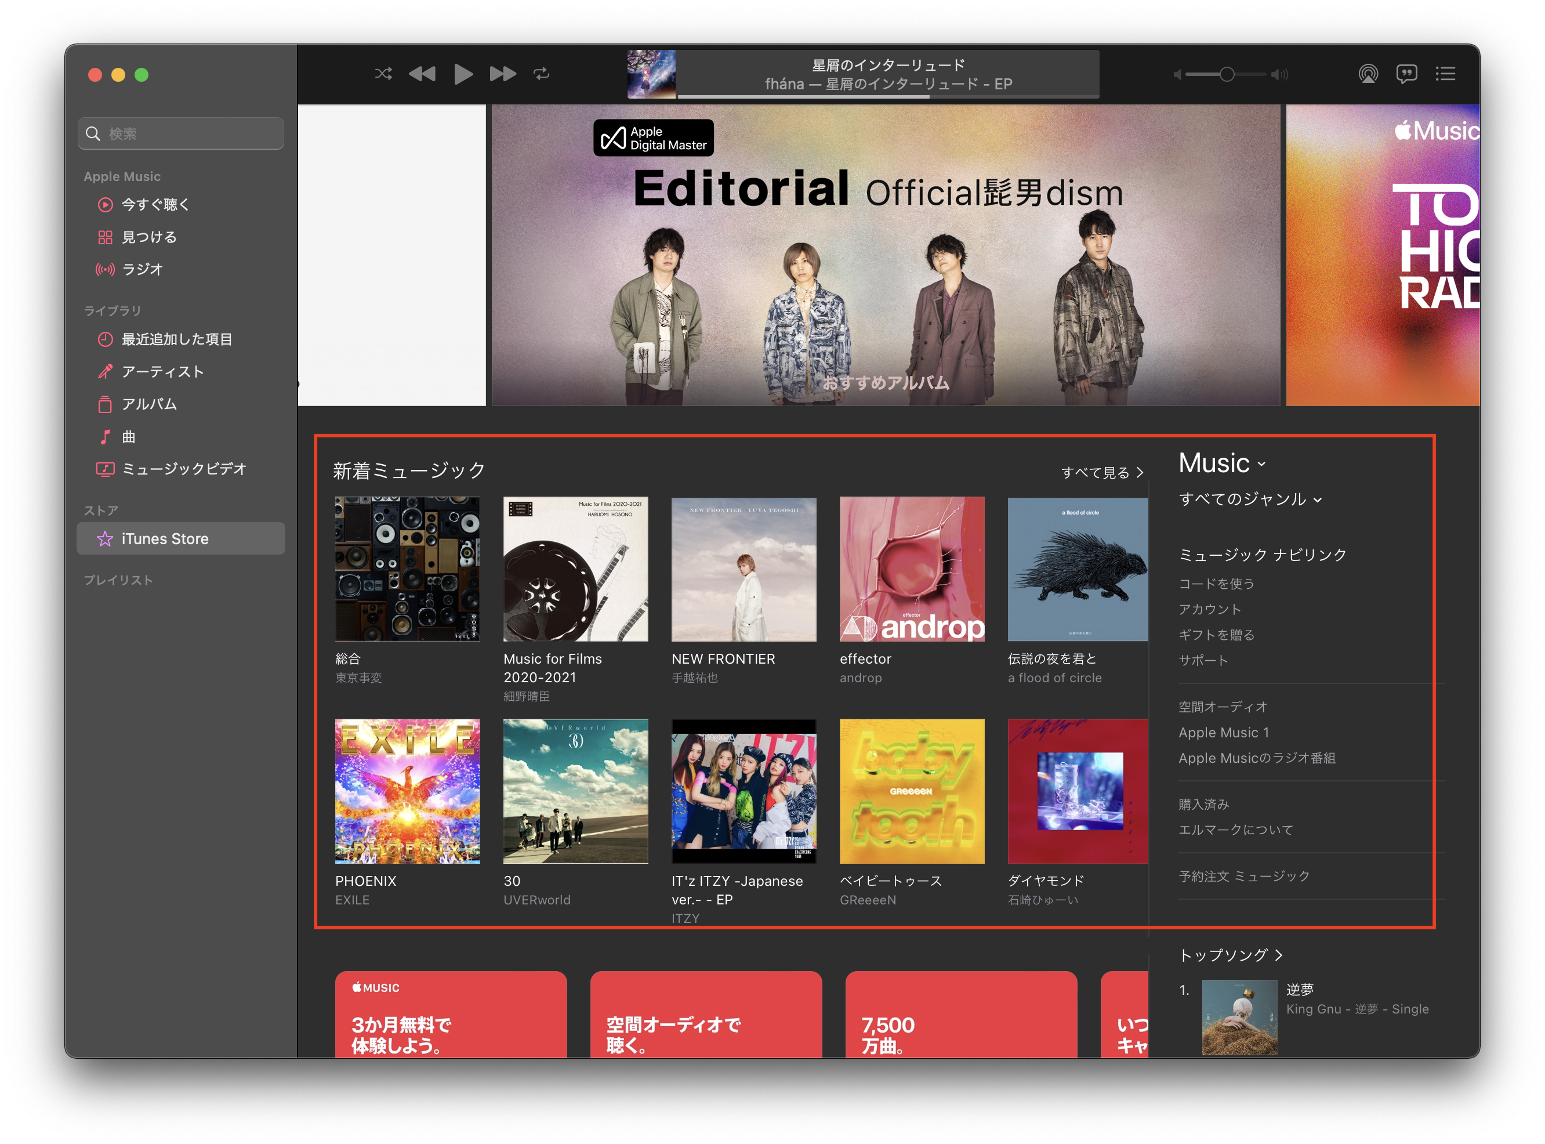Screen dimensions: 1545x1144
Task: Open the Radio section in sidebar
Action: (x=142, y=269)
